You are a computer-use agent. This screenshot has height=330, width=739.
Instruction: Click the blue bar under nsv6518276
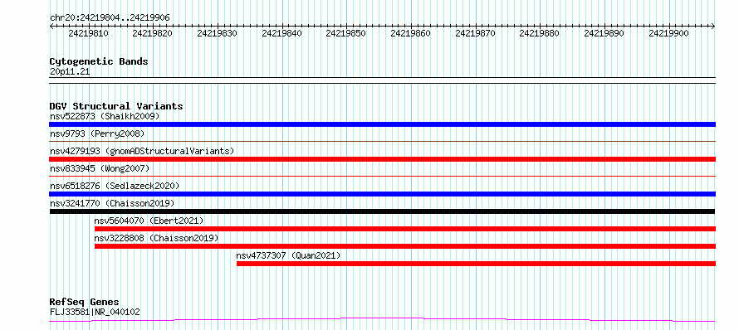tap(382, 194)
